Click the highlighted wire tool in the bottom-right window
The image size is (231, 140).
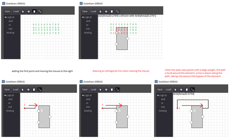192,90
